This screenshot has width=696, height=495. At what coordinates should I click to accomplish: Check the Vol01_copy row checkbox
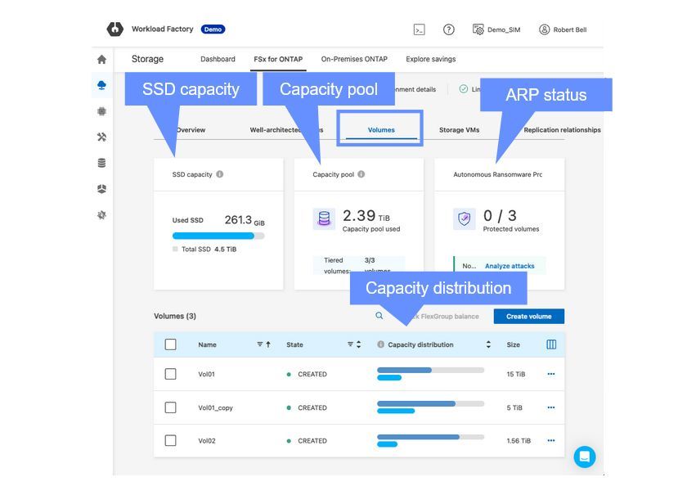(x=170, y=407)
